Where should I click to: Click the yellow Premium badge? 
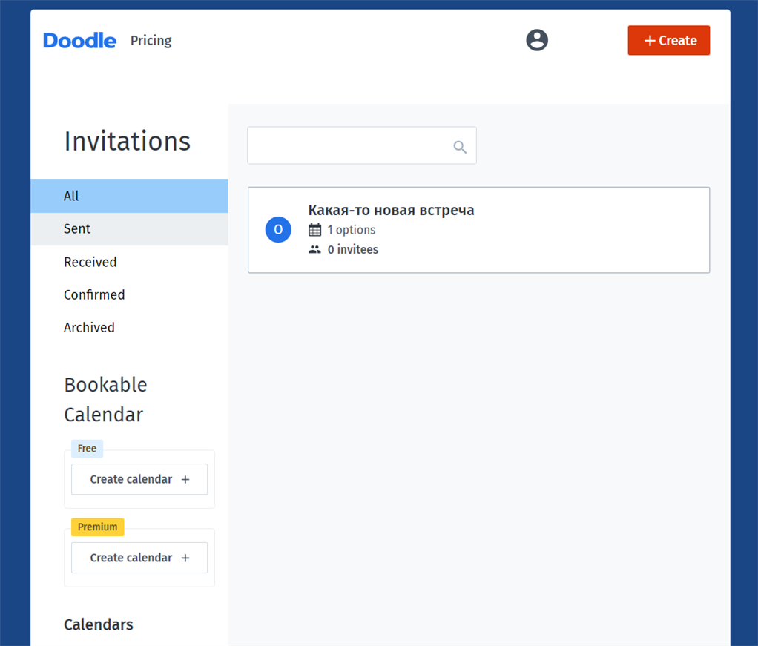pyautogui.click(x=97, y=527)
